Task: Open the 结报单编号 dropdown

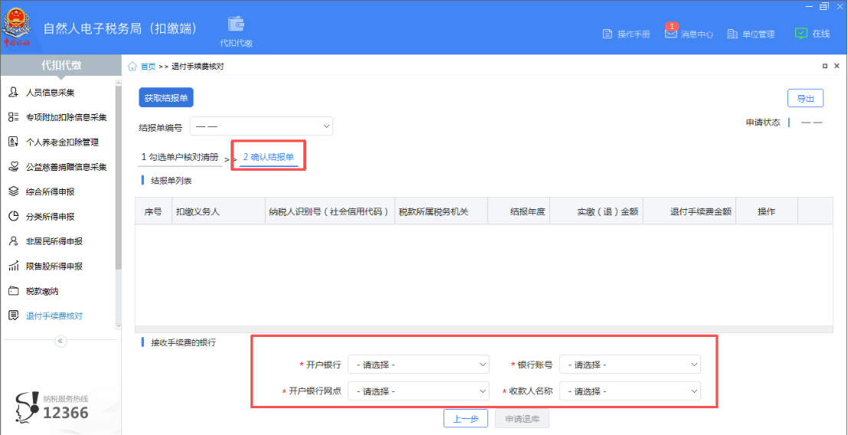Action: tap(261, 126)
